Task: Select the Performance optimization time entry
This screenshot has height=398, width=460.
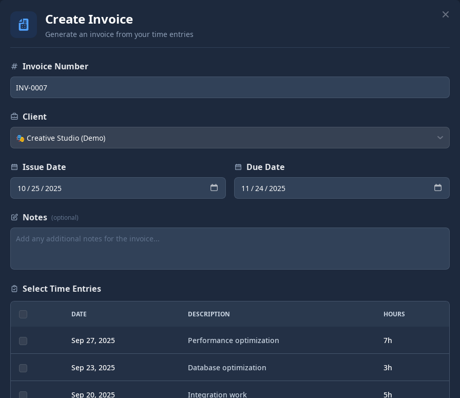Action: [x=23, y=341]
